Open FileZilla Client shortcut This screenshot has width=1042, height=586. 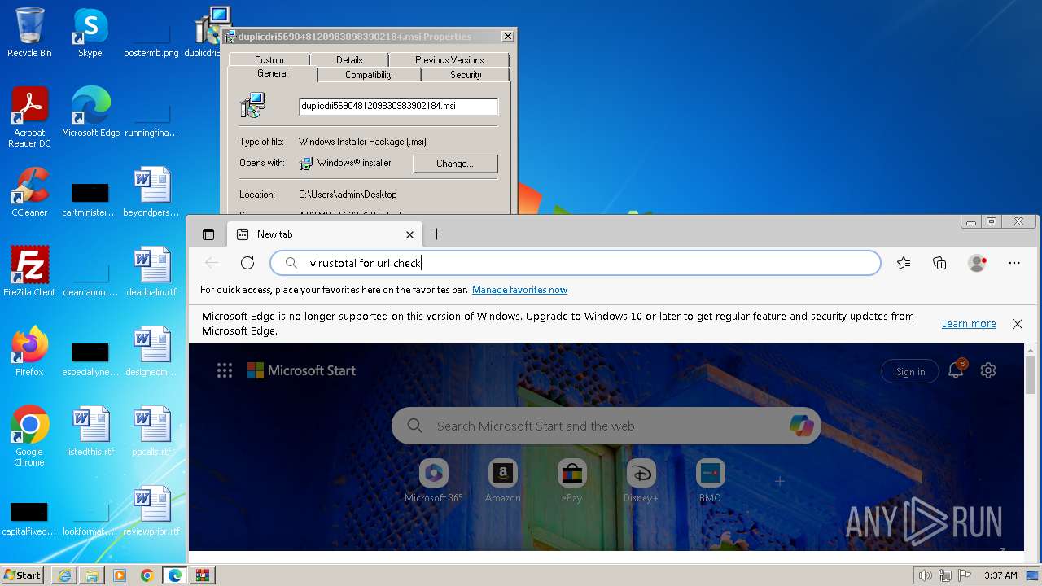tap(29, 272)
